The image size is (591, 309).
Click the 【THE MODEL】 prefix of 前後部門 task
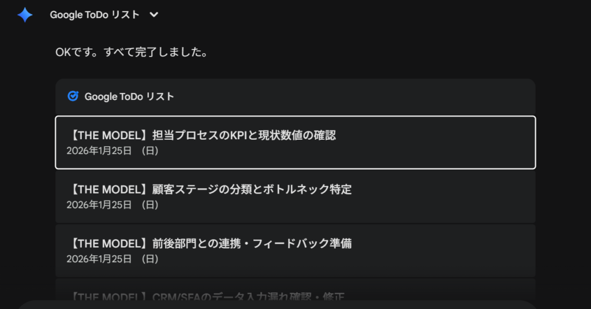(108, 243)
